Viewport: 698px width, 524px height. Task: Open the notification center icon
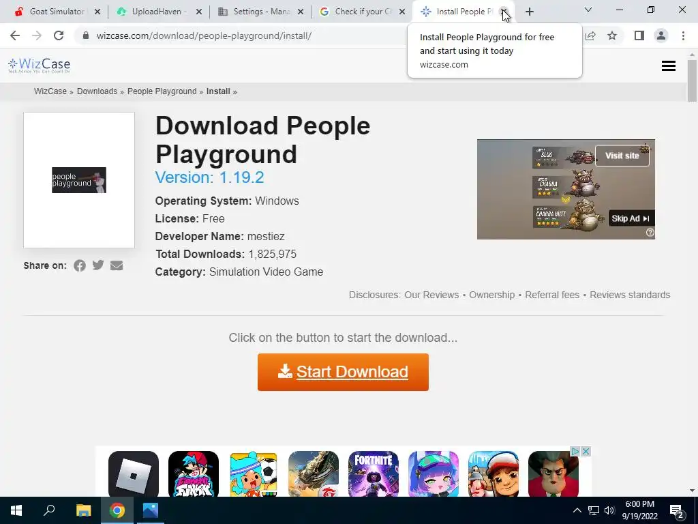tap(677, 512)
